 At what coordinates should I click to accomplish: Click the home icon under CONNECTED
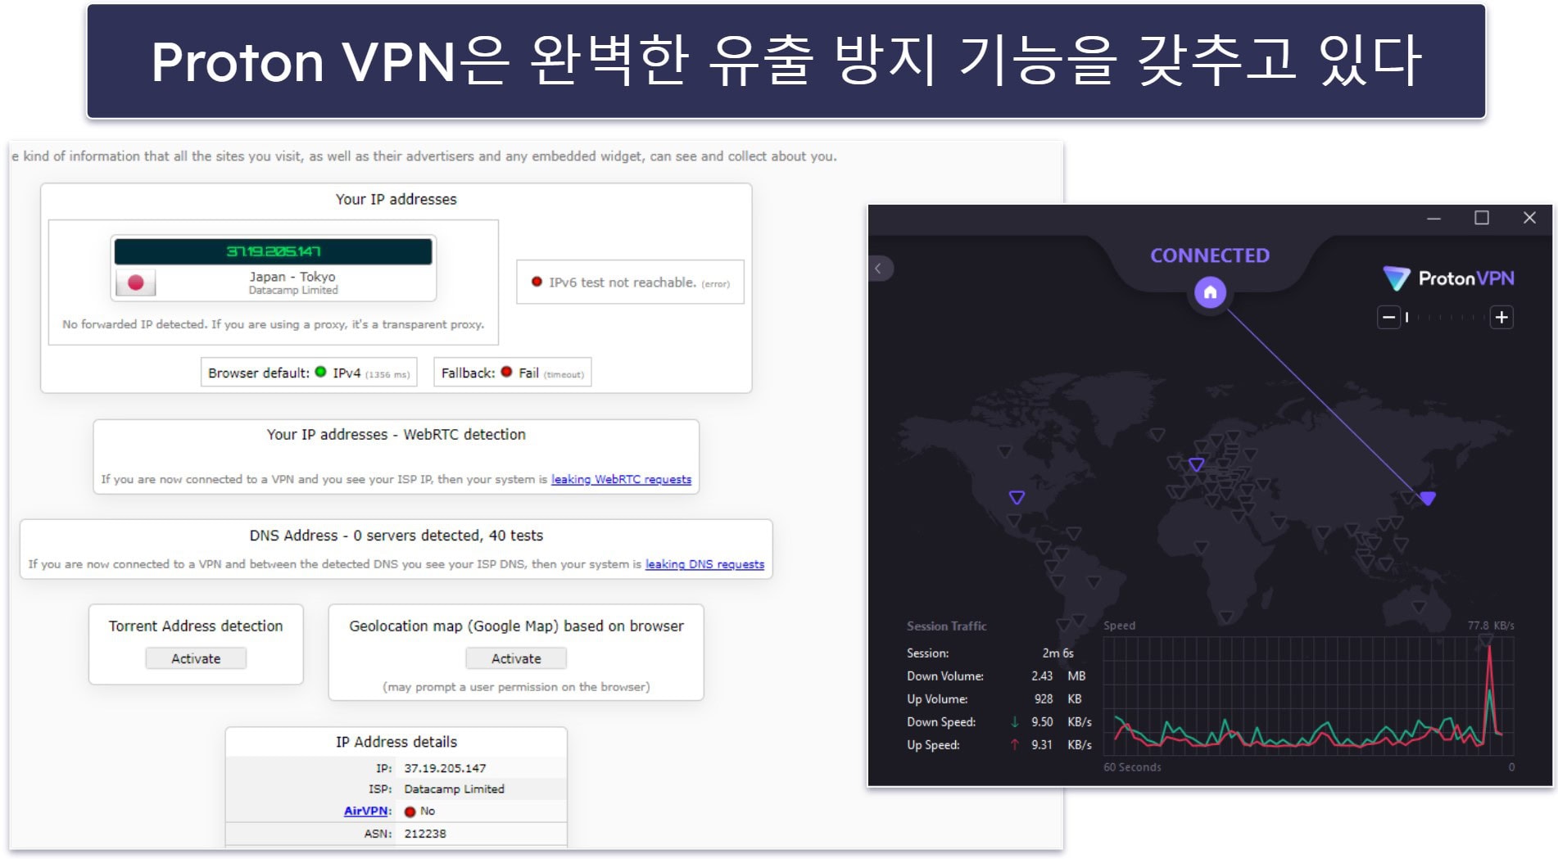point(1210,292)
